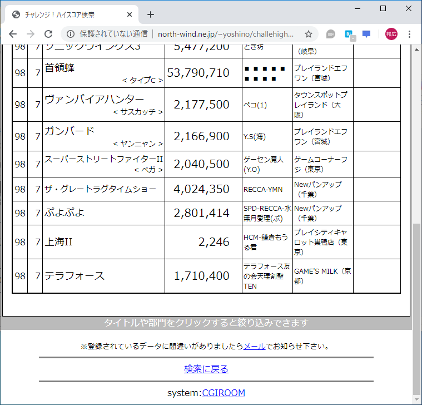
Task: Filter by the 上海II title
Action: click(x=58, y=242)
